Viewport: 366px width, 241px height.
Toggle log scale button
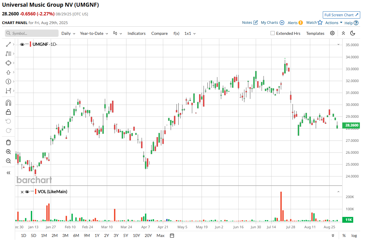[354, 235]
